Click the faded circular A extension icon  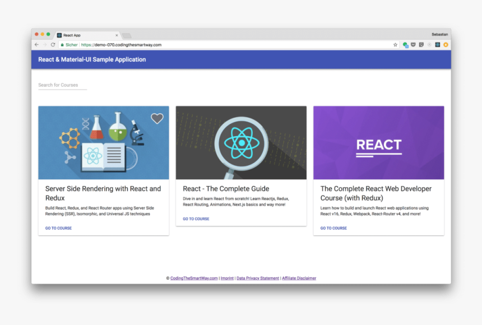pos(429,45)
